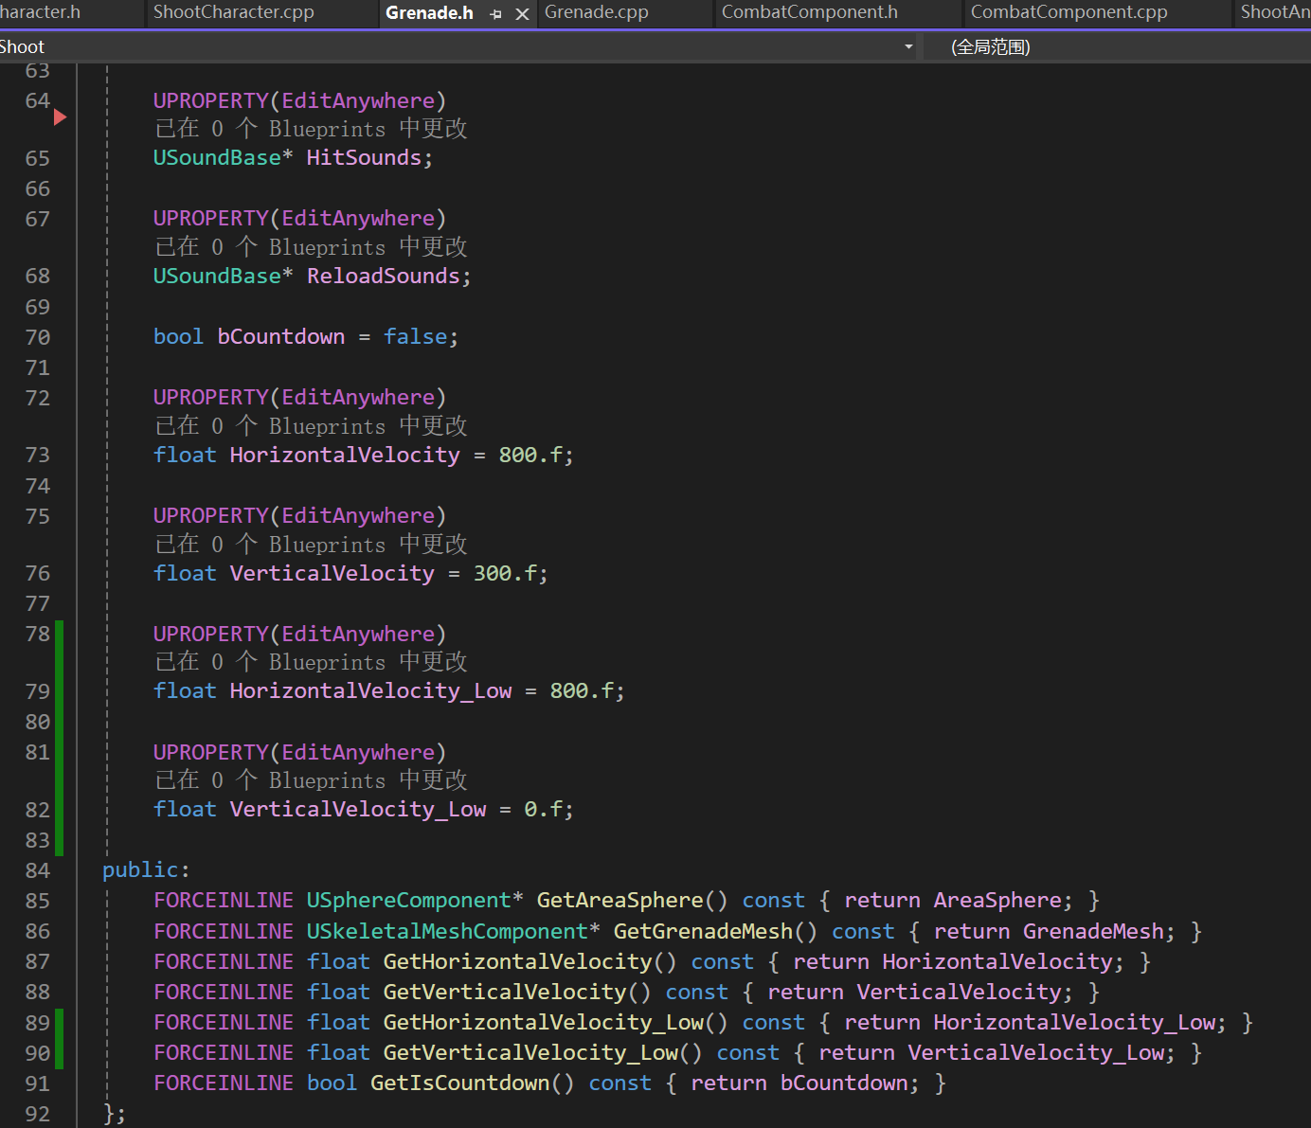1311x1128 pixels.
Task: Click line number 70 in the margin
Action: coord(38,336)
